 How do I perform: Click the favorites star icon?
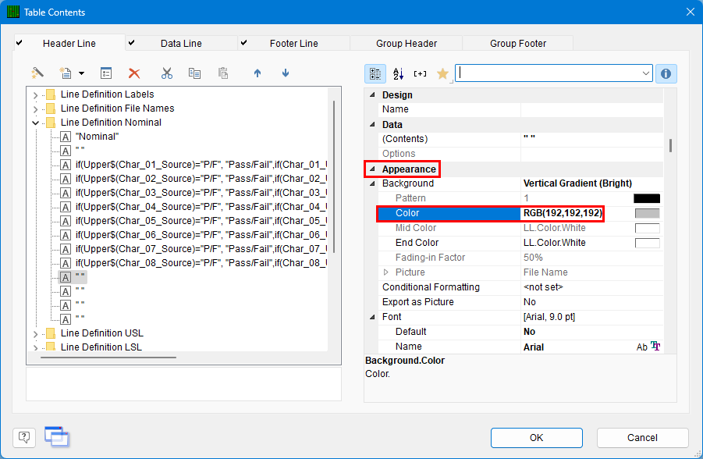(442, 73)
